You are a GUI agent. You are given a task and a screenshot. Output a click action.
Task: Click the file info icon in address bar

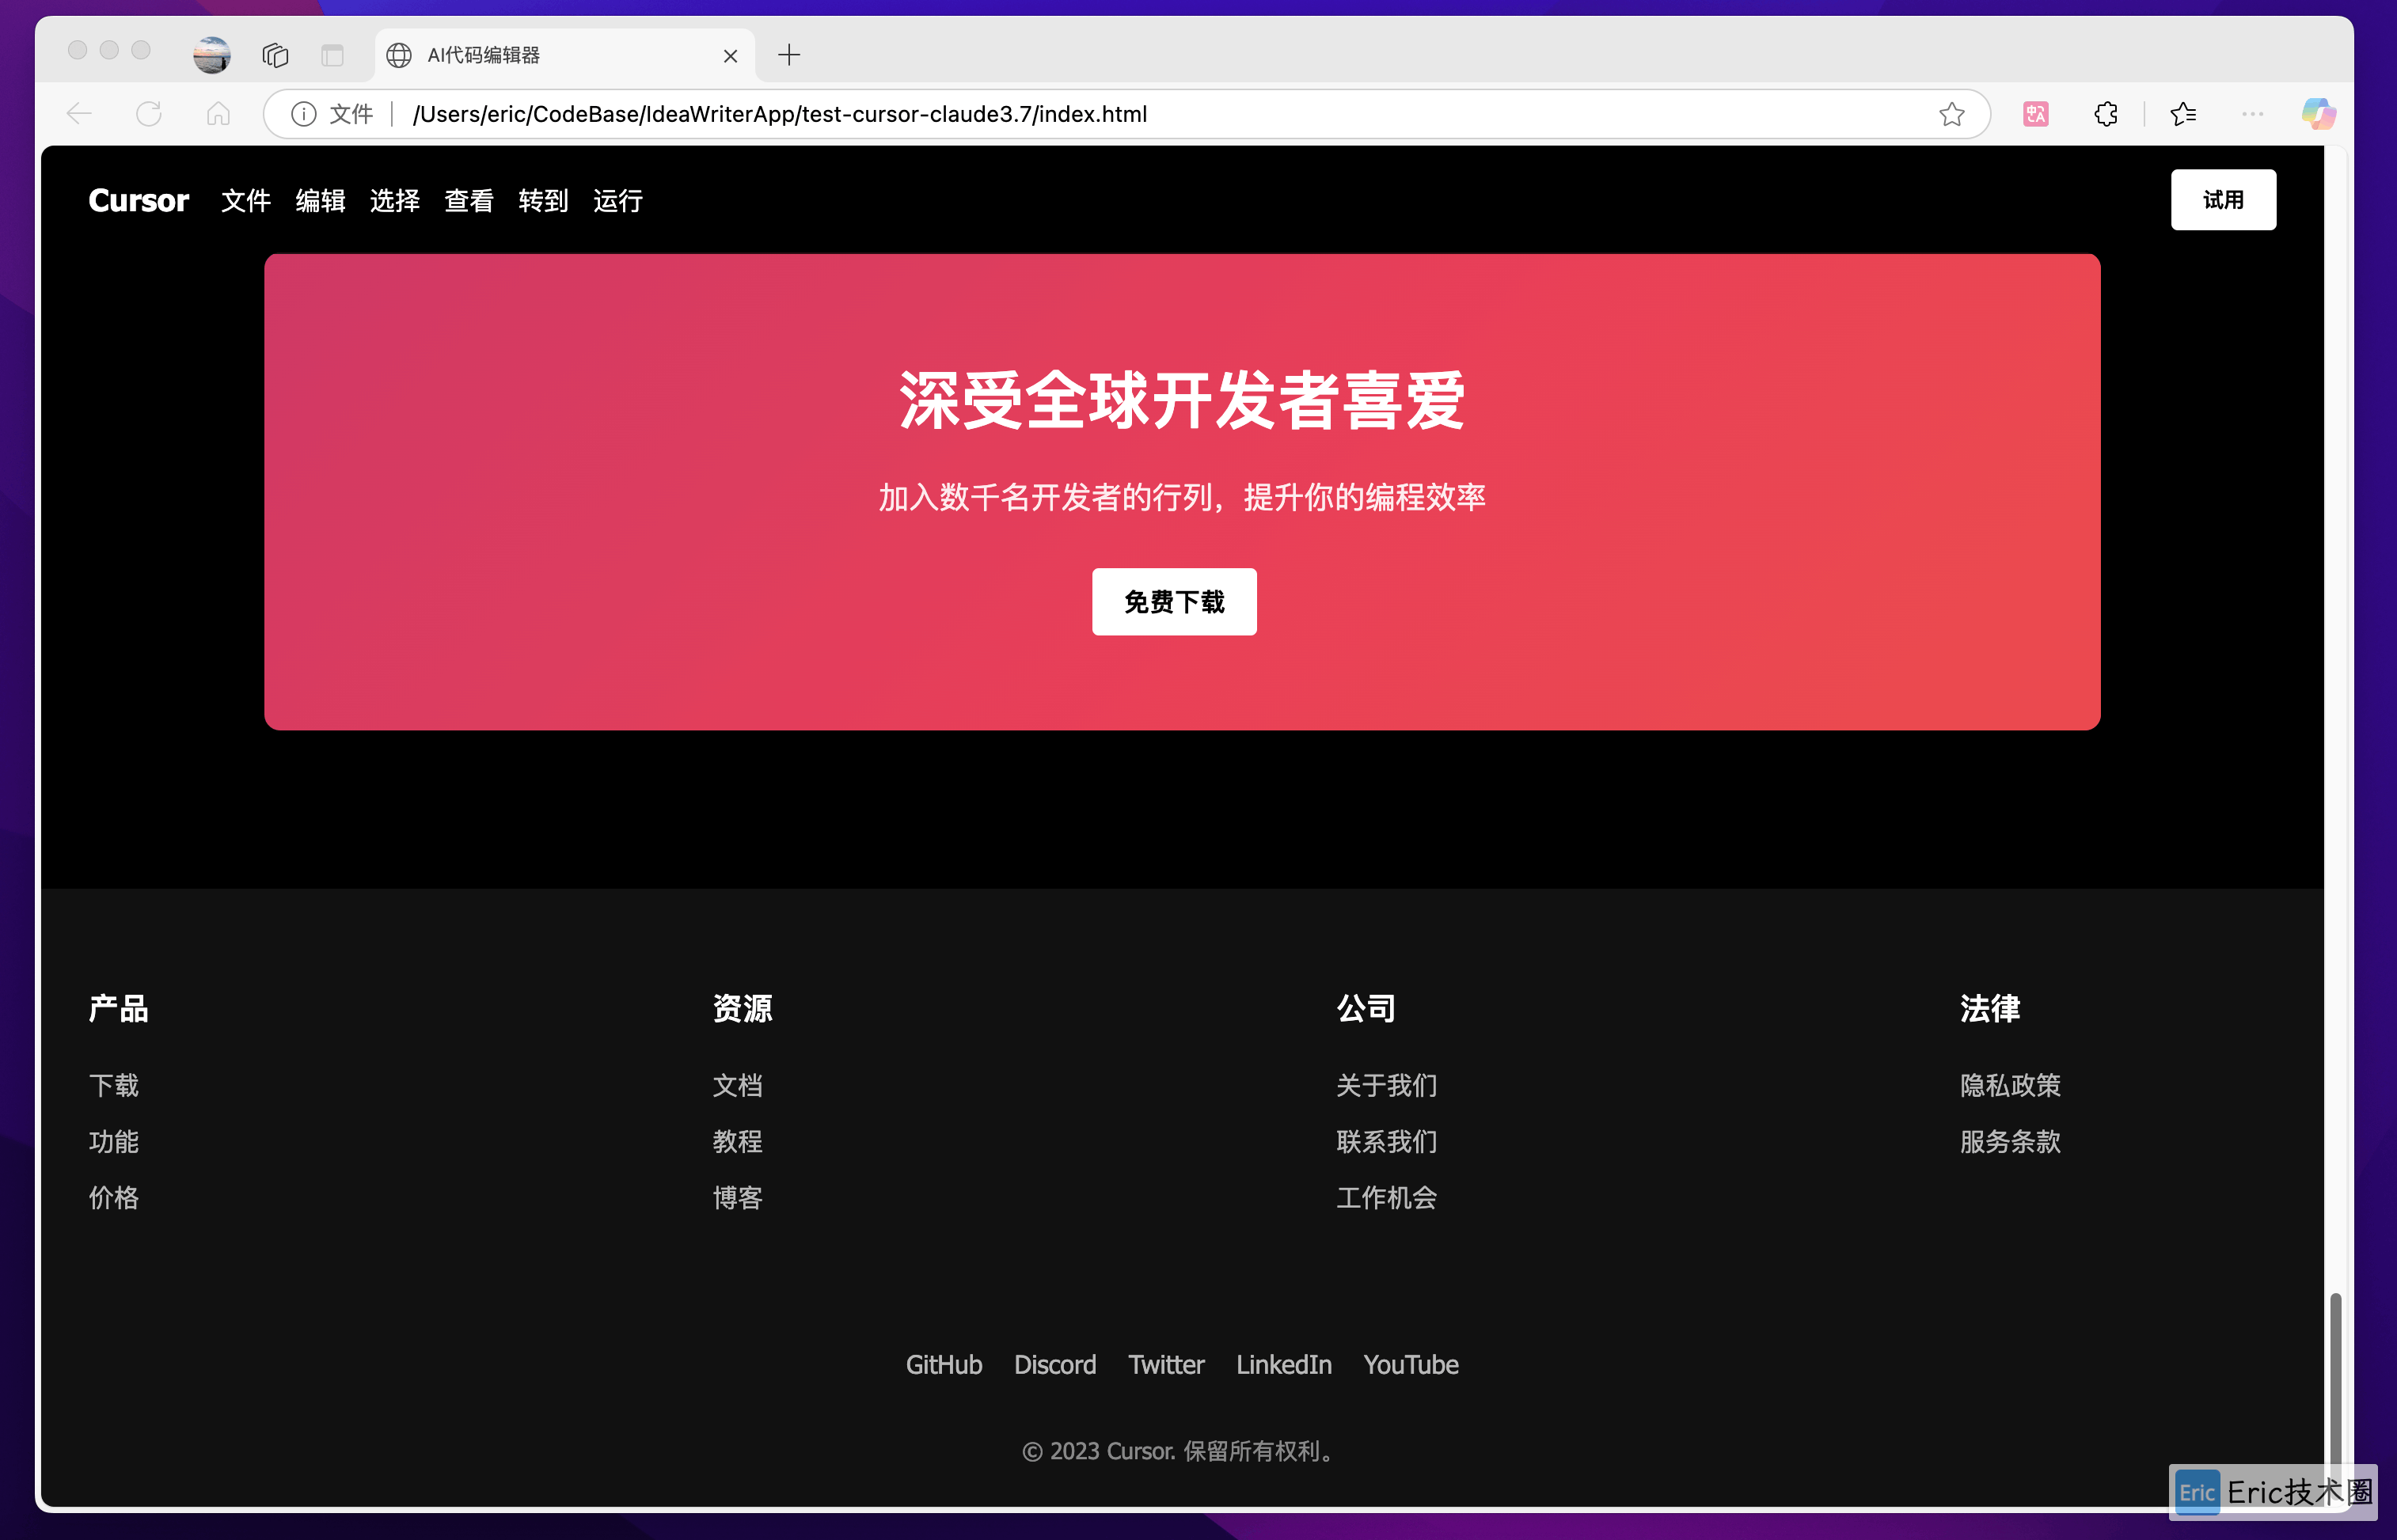(x=304, y=114)
